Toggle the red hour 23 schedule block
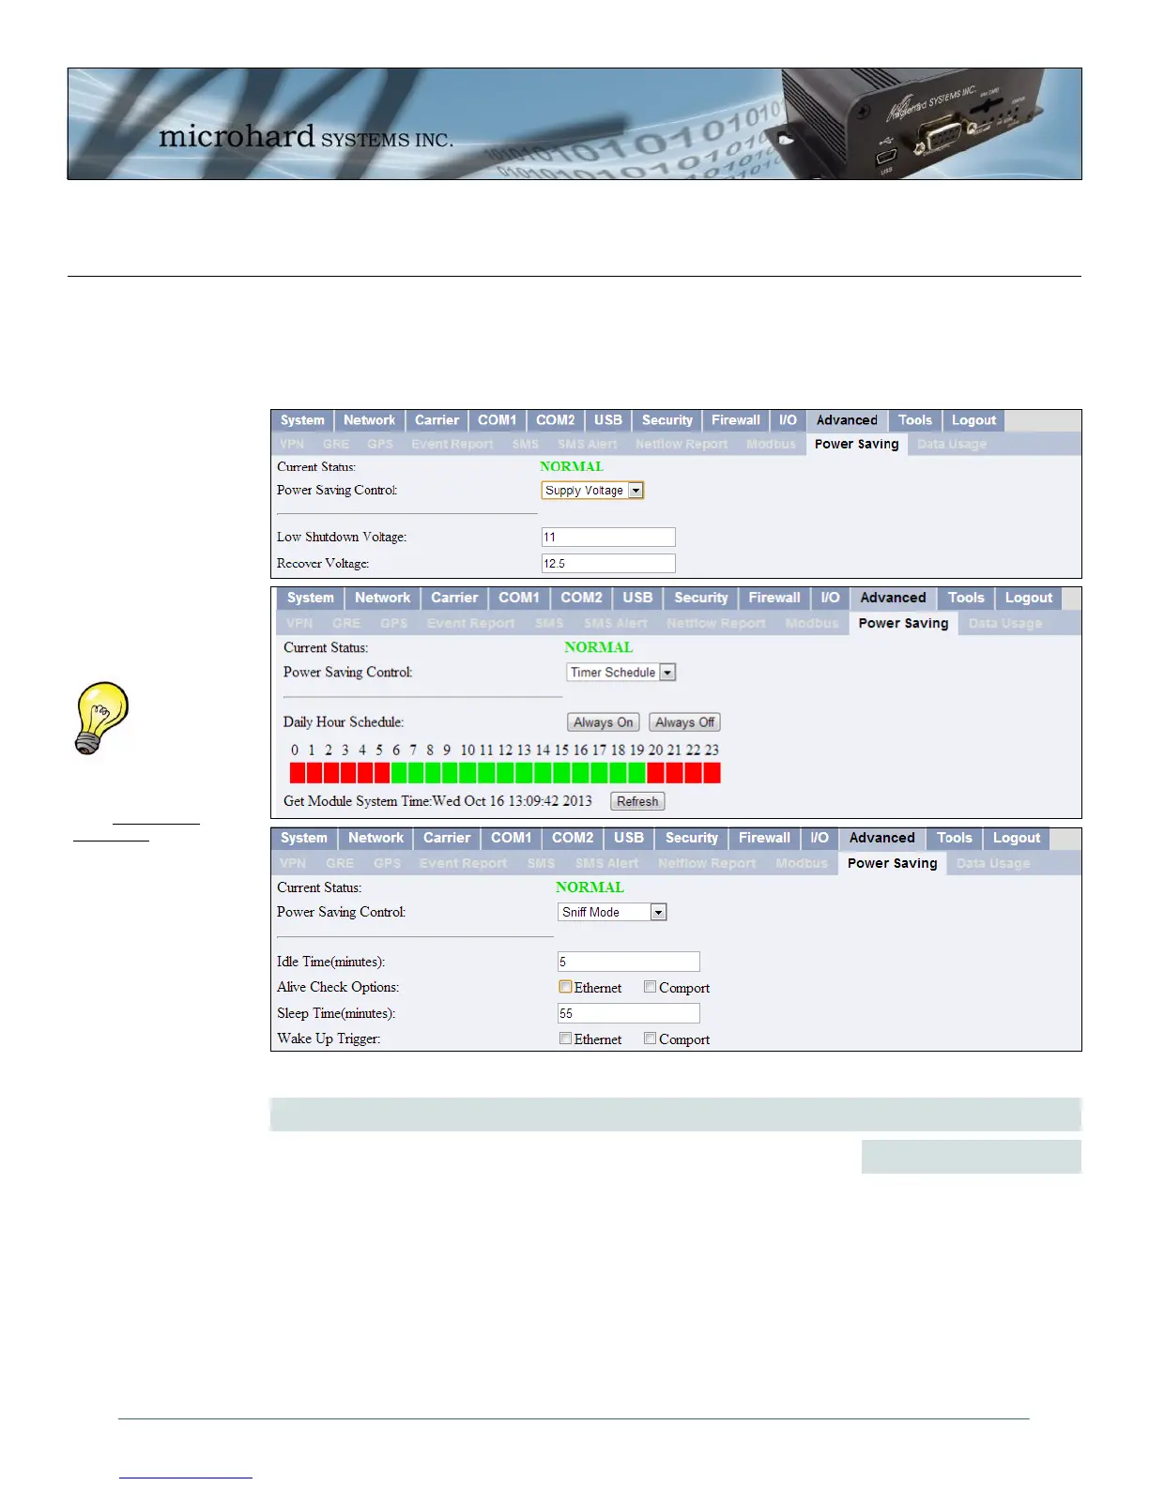The height and width of the screenshot is (1486, 1149). pos(712,773)
